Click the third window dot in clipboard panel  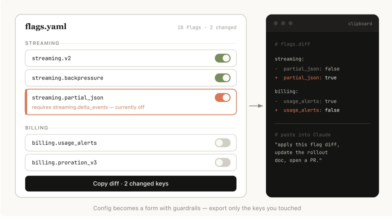pos(290,23)
